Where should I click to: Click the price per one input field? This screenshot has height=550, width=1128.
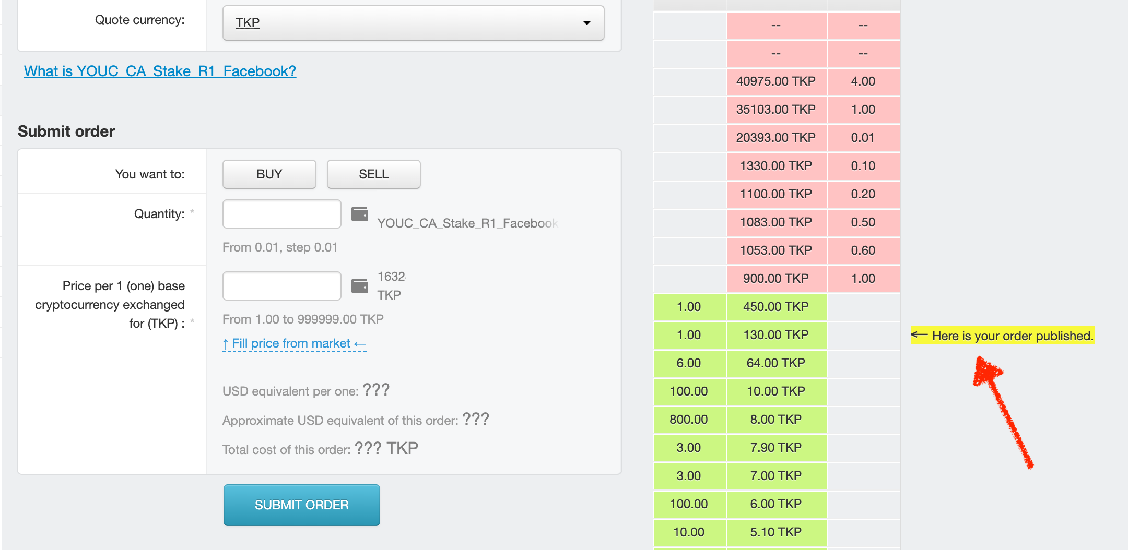(x=282, y=286)
